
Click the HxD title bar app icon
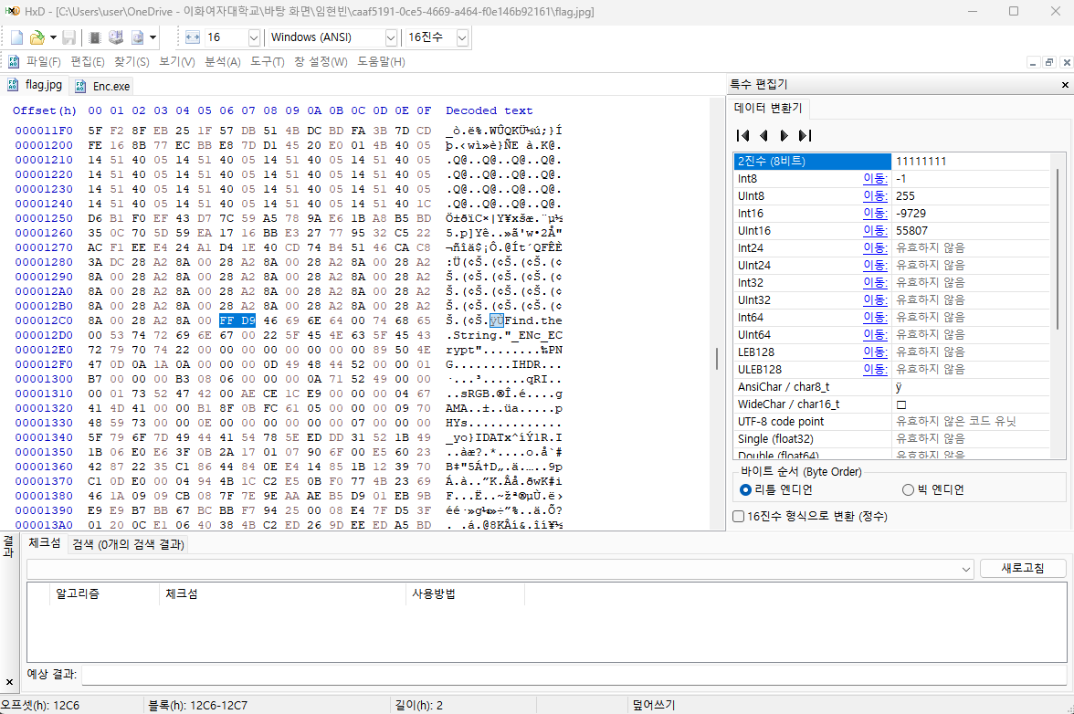click(x=12, y=11)
